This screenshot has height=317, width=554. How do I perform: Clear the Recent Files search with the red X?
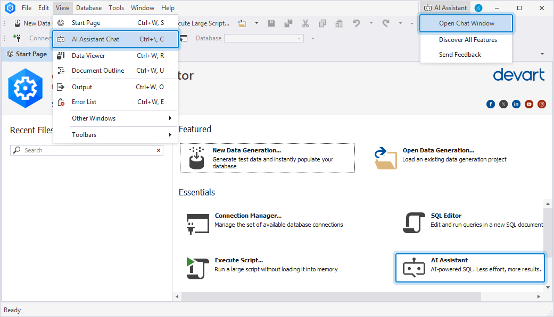[159, 150]
